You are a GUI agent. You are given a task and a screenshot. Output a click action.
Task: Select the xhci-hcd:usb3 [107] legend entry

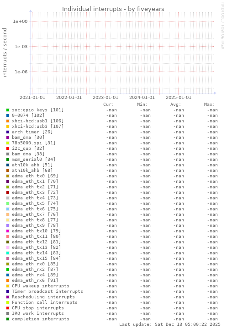tap(37, 126)
